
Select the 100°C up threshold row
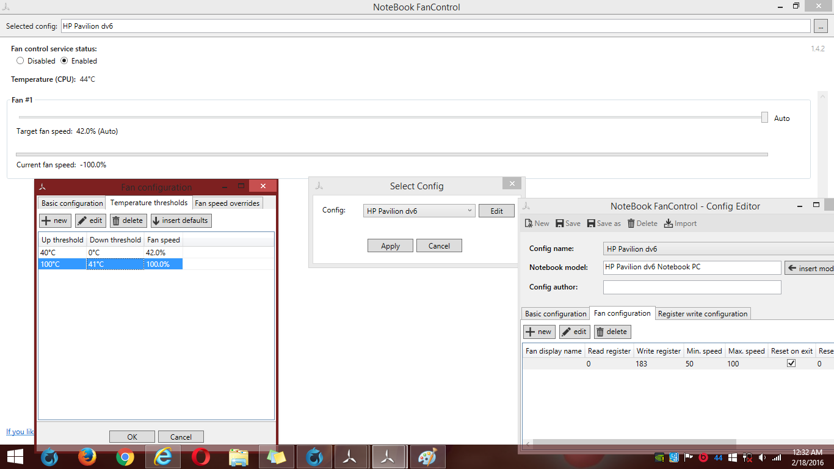(x=111, y=264)
